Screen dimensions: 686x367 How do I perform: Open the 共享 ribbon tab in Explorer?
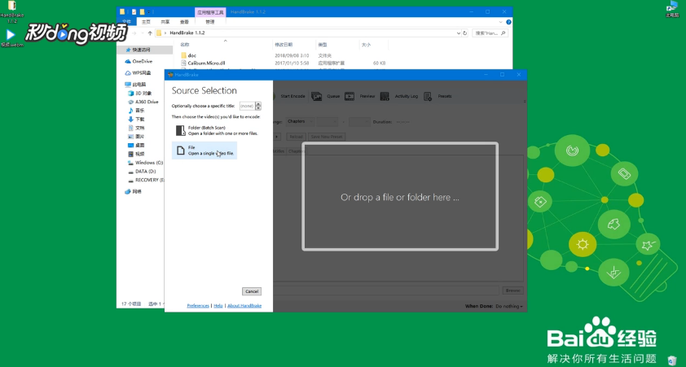165,21
